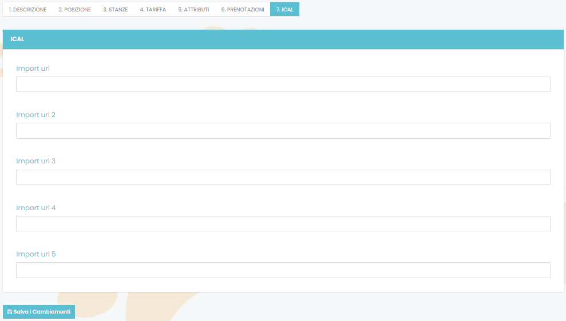Click the ICAL panel header bar
The height and width of the screenshot is (321, 566).
coord(283,39)
